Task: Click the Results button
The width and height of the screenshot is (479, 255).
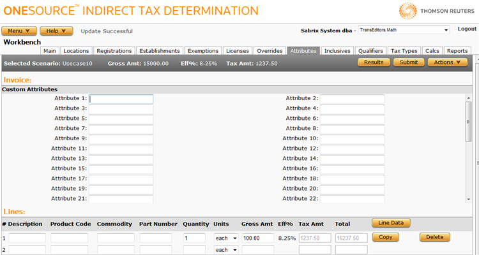Action: click(374, 62)
